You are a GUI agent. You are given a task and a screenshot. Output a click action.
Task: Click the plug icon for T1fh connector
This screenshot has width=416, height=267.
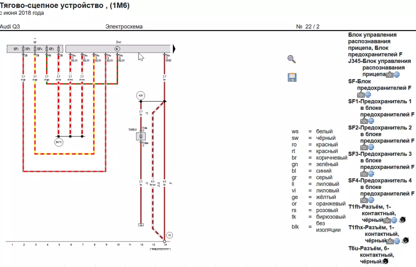tap(403, 220)
